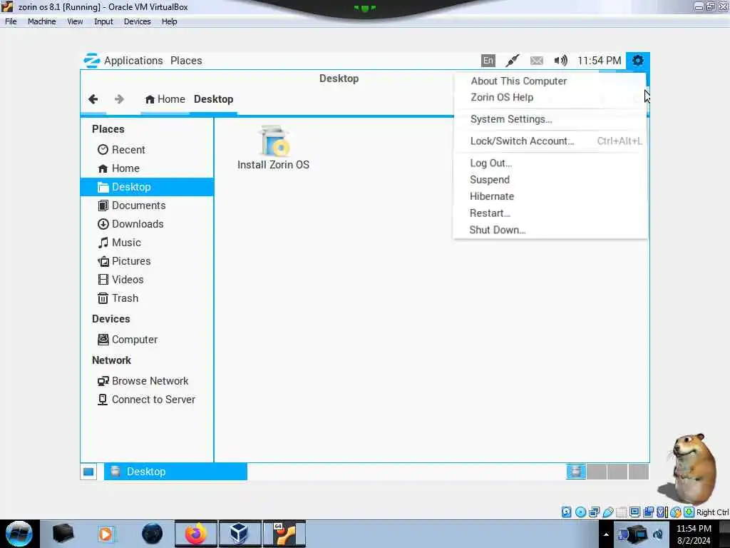
Task: Open the Windows Start orb
Action: pyautogui.click(x=19, y=534)
